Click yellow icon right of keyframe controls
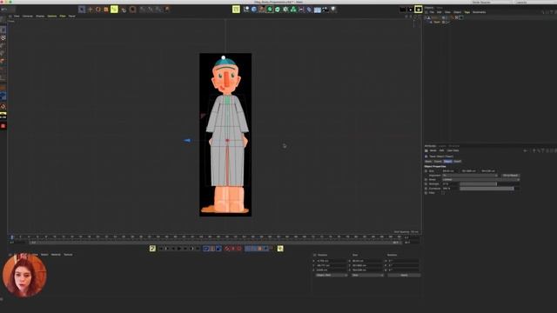Image resolution: width=557 pixels, height=313 pixels. tap(280, 249)
